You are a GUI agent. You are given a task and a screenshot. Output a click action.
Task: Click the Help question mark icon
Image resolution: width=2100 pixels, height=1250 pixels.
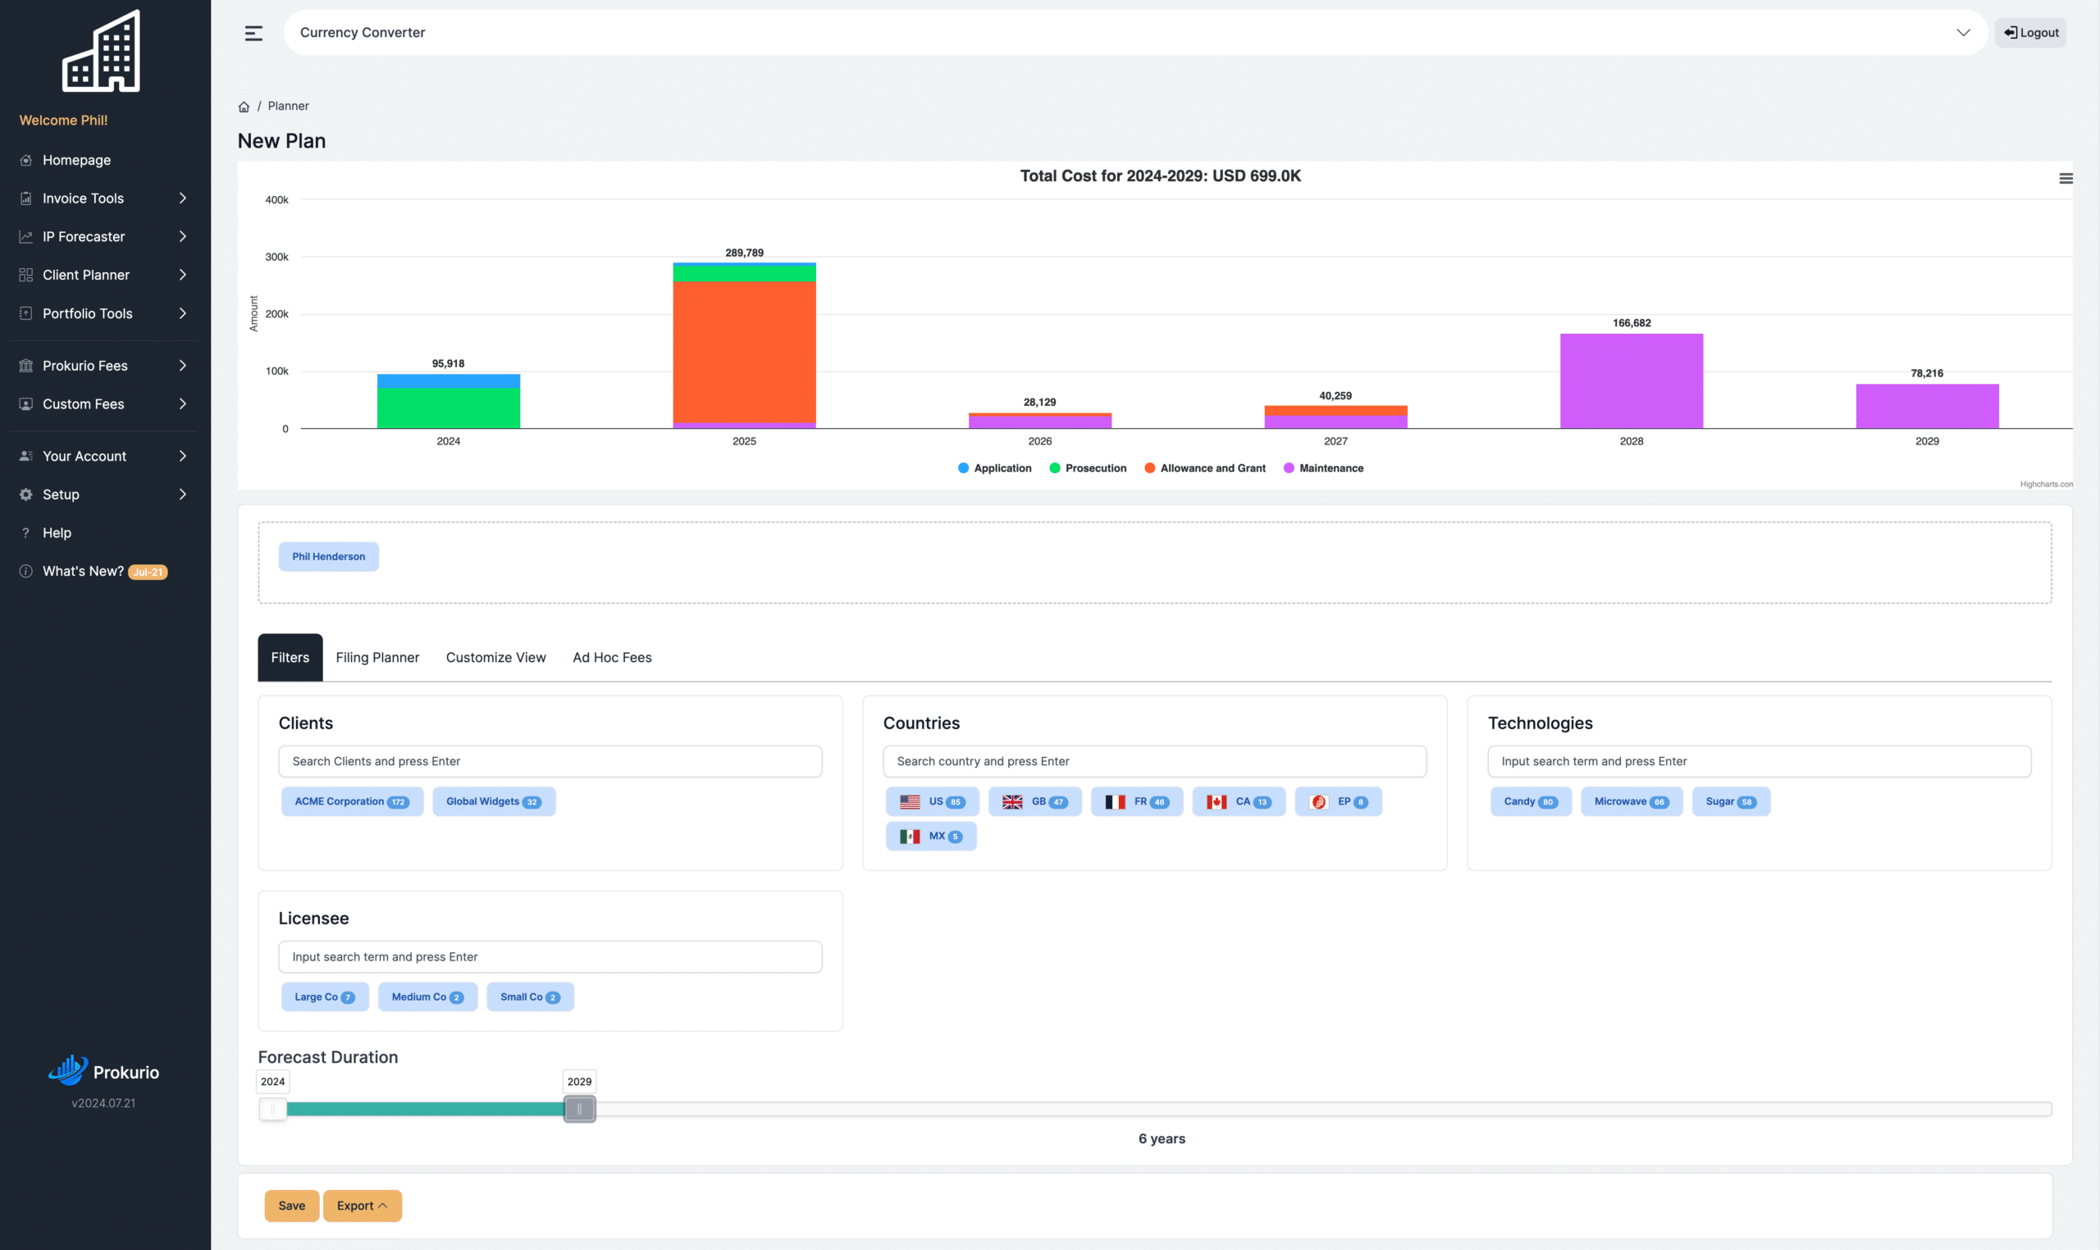pyautogui.click(x=26, y=532)
